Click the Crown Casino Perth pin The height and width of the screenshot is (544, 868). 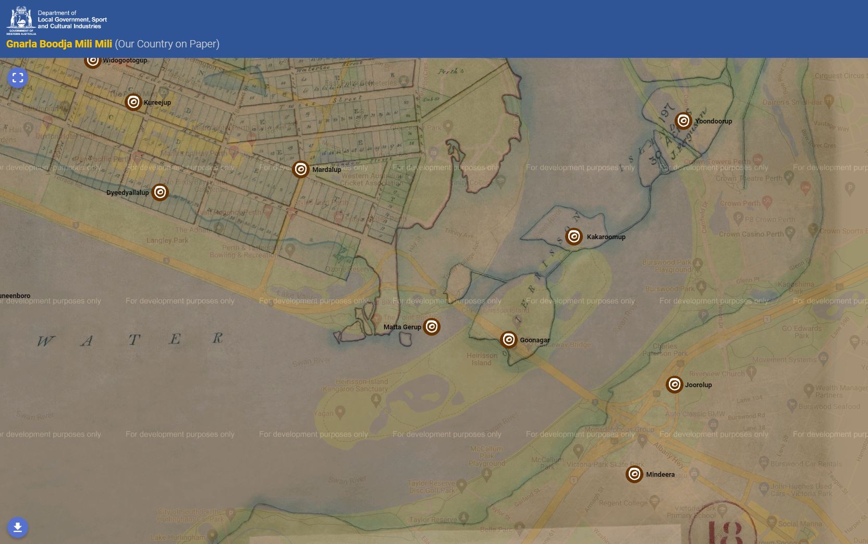tap(790, 233)
